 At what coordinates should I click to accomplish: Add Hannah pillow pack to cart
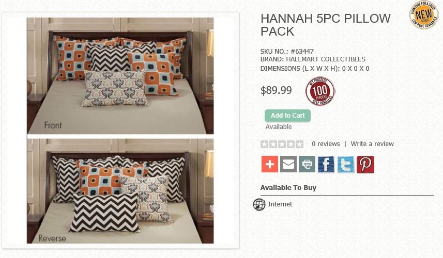pyautogui.click(x=287, y=116)
